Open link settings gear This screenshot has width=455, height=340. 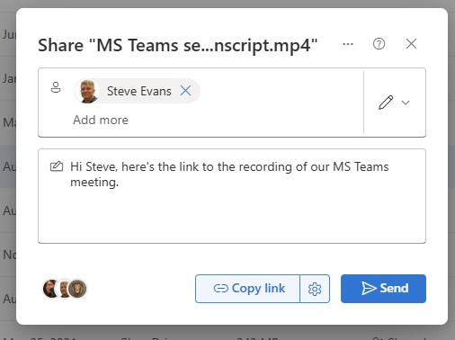click(x=315, y=289)
